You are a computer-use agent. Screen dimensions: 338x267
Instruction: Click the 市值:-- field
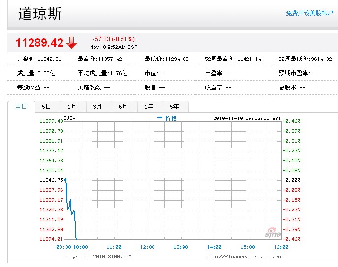(x=154, y=73)
